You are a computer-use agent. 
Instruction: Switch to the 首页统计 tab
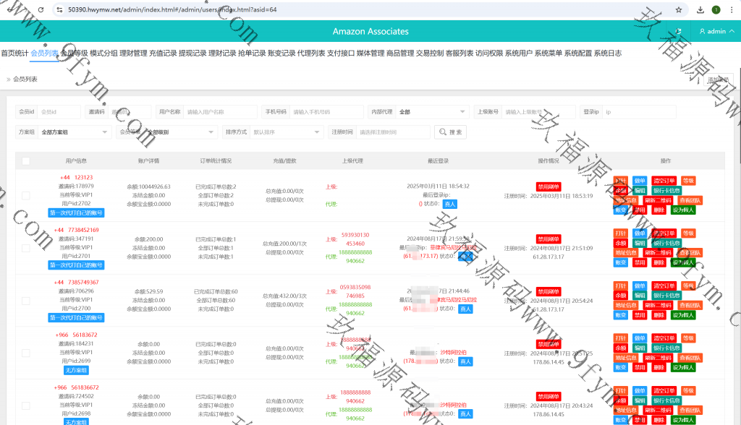14,53
